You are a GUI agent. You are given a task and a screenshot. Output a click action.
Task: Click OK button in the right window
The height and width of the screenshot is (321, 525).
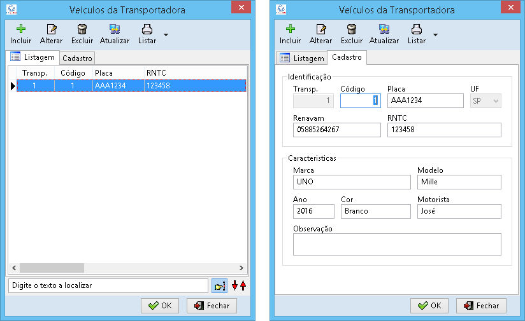tap(429, 306)
